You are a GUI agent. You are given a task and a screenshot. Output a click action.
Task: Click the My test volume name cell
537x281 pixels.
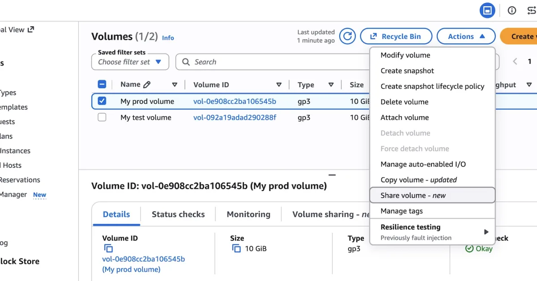[146, 118]
